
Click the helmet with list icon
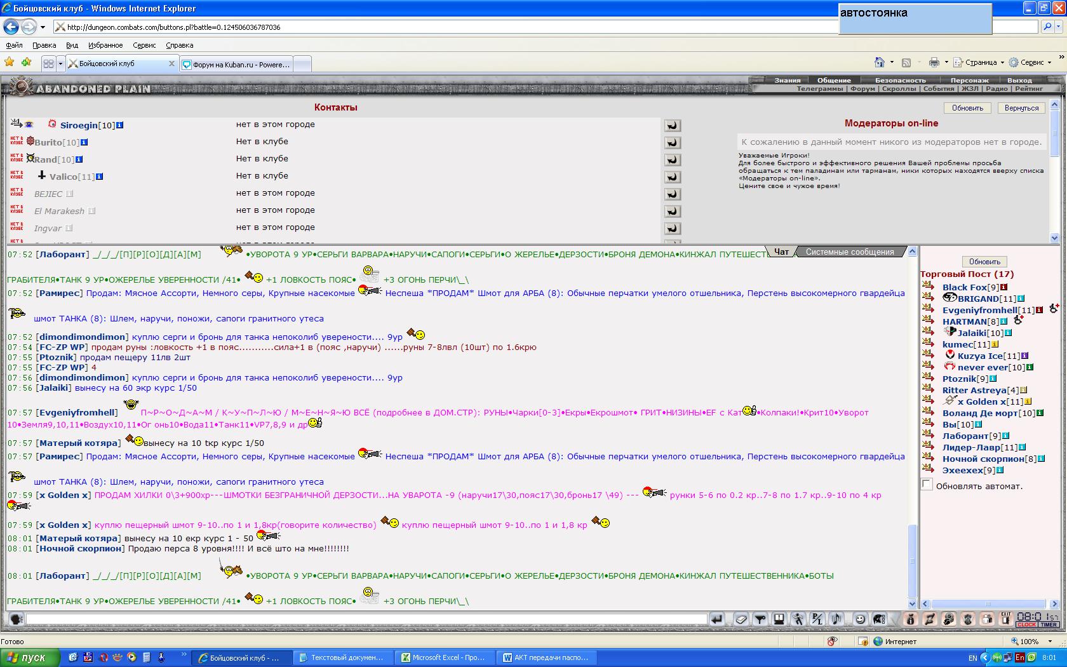coord(879,619)
